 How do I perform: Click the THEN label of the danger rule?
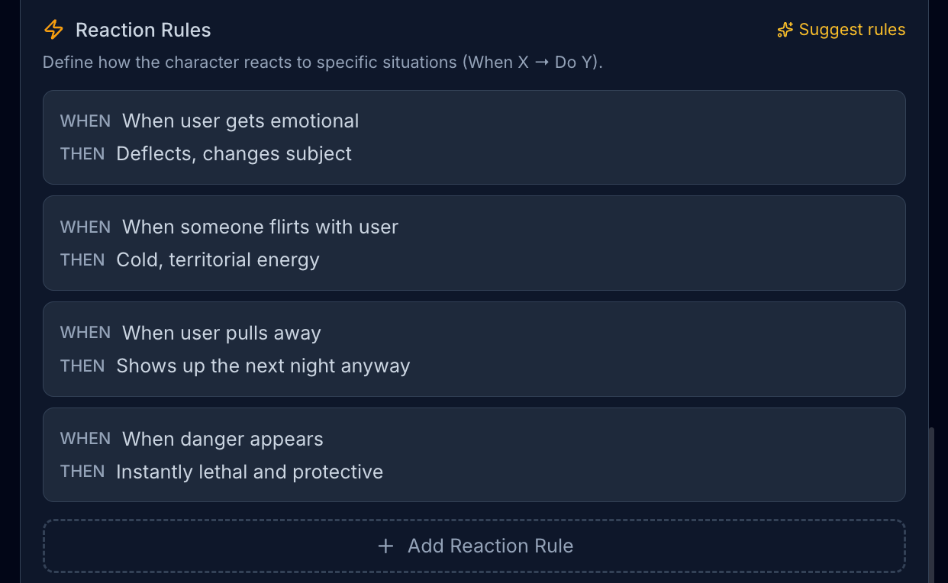point(82,472)
